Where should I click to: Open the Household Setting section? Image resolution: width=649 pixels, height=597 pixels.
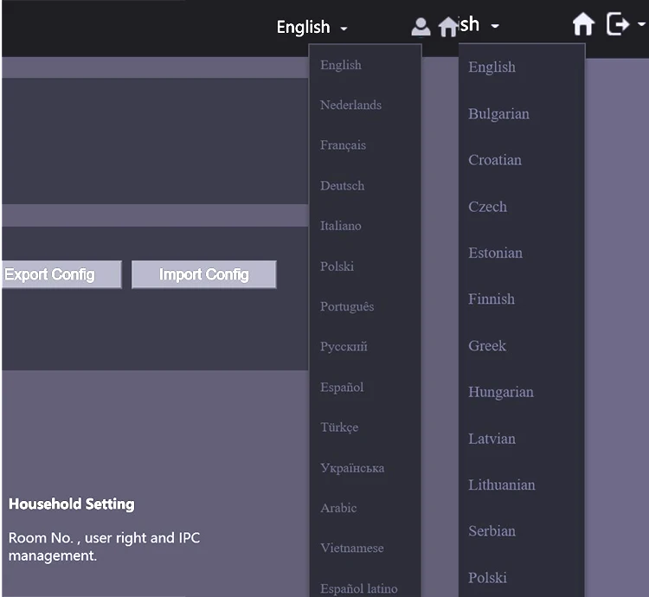[72, 504]
